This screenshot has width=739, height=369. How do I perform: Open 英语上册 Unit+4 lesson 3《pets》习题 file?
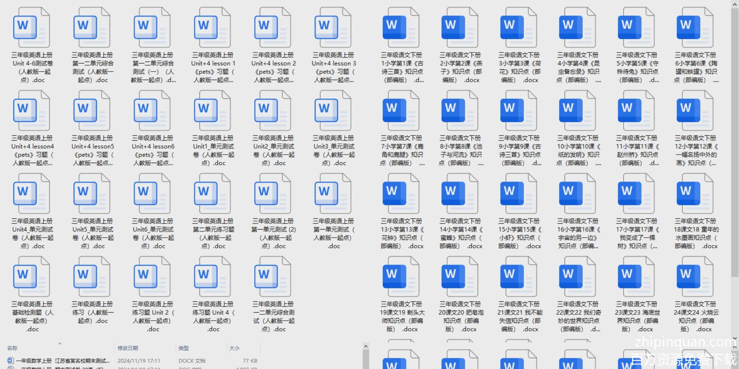pos(333,27)
